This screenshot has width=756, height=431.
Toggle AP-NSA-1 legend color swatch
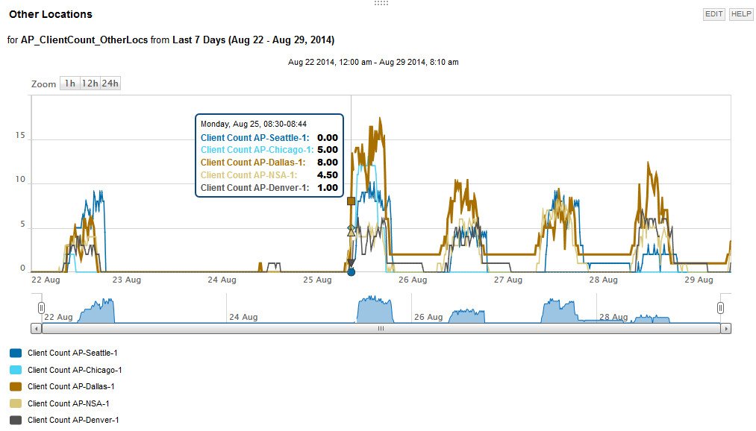(16, 403)
